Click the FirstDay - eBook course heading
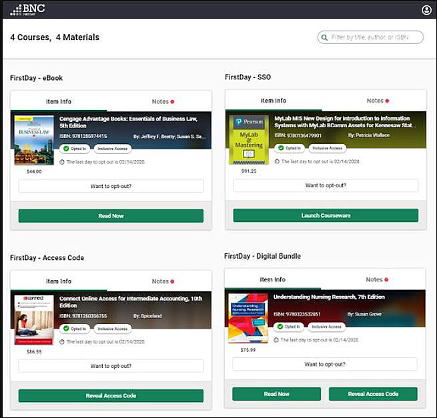437x418 pixels. coord(36,78)
